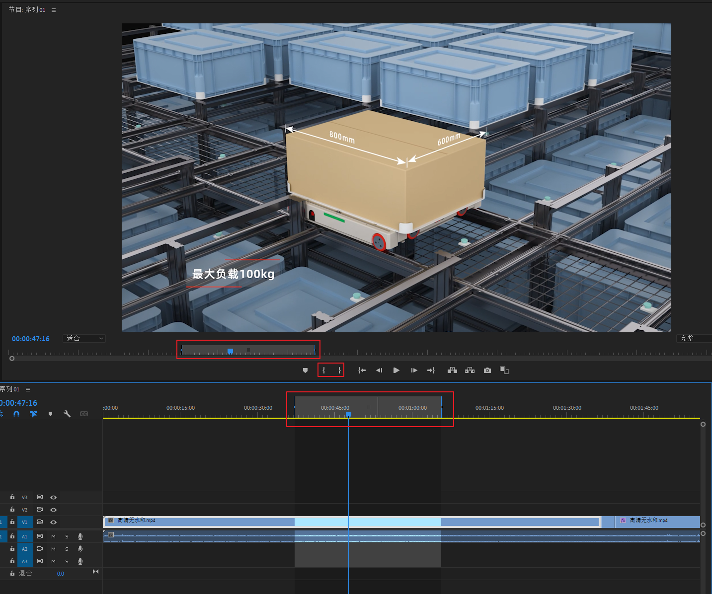Hide the V1 track output eye
Image resolution: width=712 pixels, height=594 pixels.
click(x=53, y=522)
